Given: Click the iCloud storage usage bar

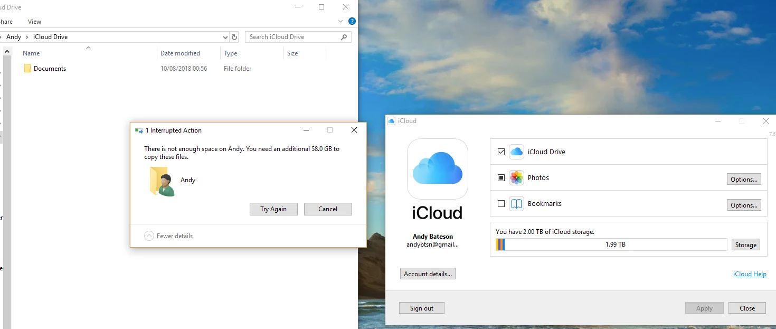Looking at the screenshot, I should [x=611, y=245].
